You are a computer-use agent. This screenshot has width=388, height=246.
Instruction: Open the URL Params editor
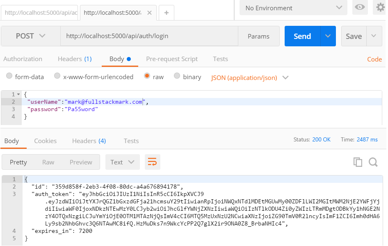[258, 36]
